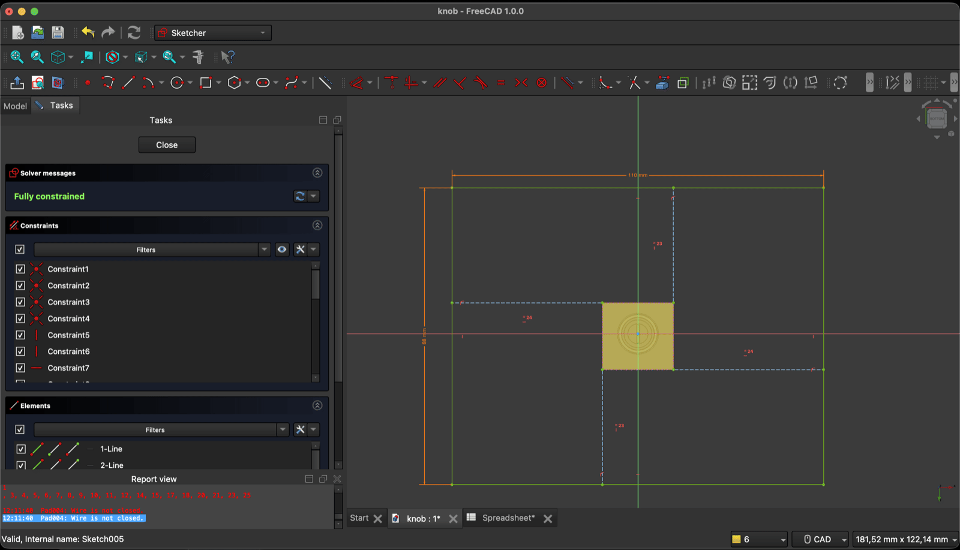The image size is (960, 550).
Task: Select Constraint4 in the constraints list
Action: (x=68, y=318)
